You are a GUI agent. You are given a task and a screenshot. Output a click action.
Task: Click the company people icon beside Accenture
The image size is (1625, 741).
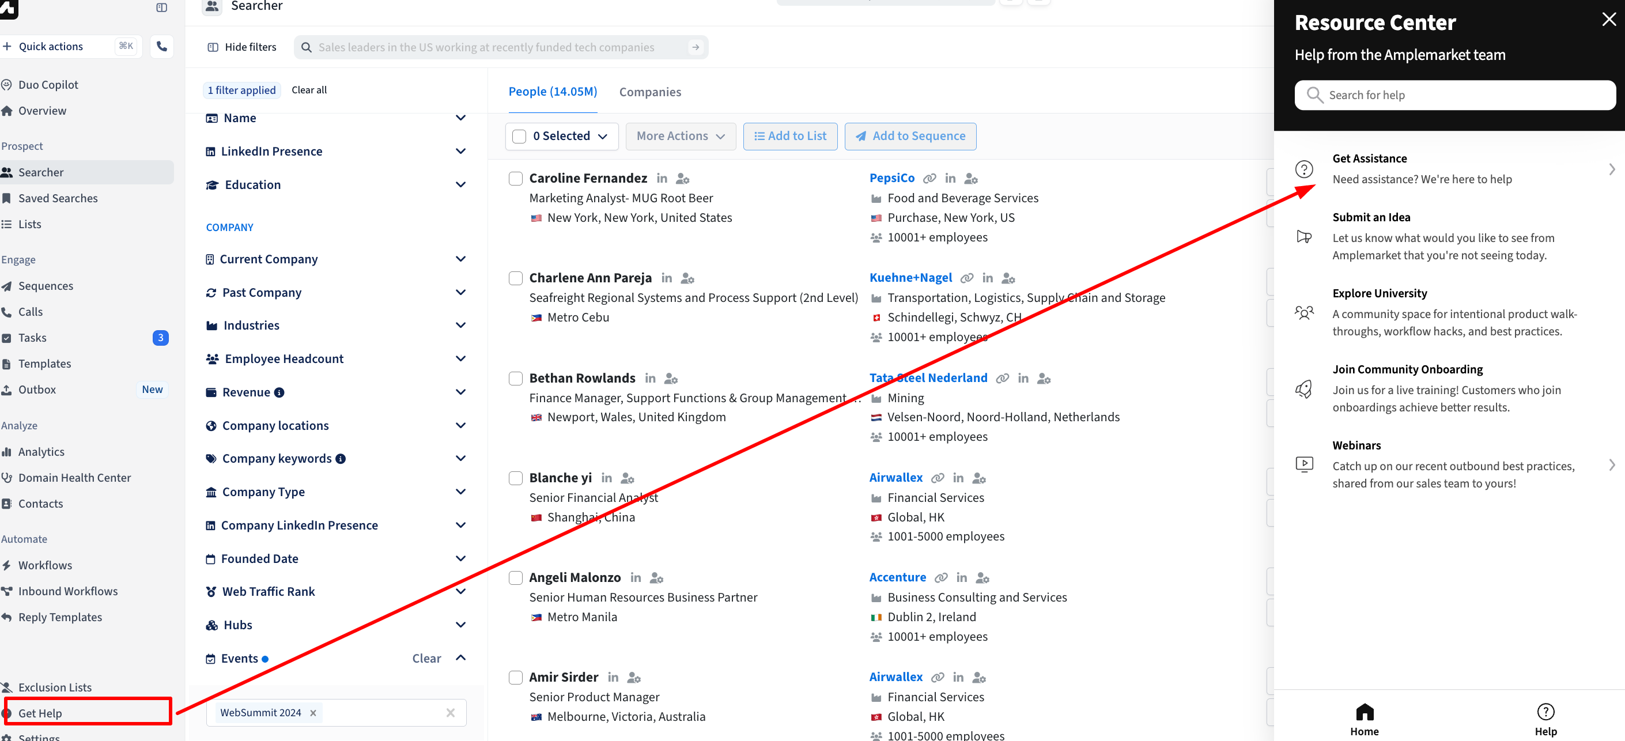(982, 578)
